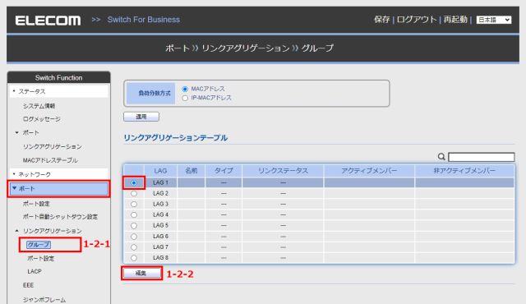Click the table search input field

coord(481,157)
